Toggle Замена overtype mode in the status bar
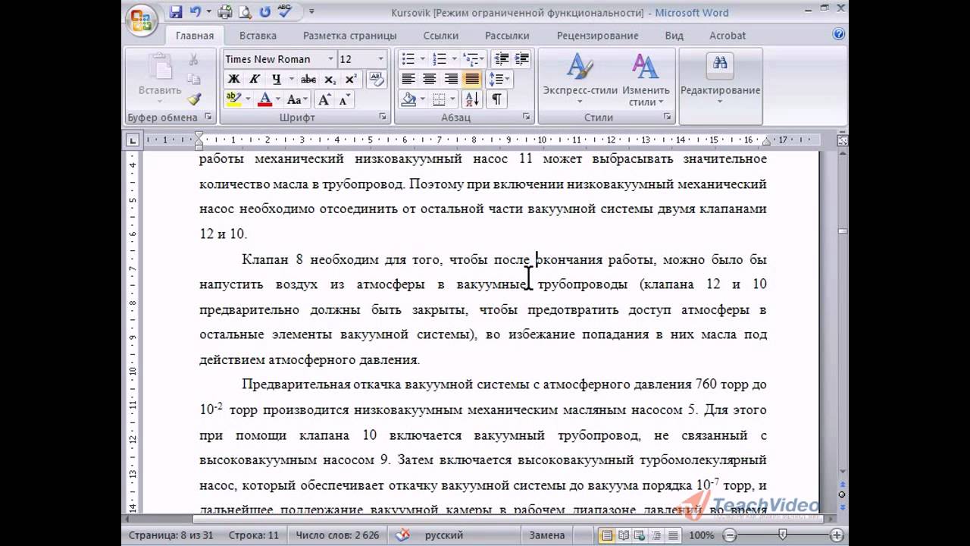The width and height of the screenshot is (970, 546). click(547, 535)
